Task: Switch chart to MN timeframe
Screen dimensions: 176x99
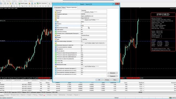Action: (48, 6)
